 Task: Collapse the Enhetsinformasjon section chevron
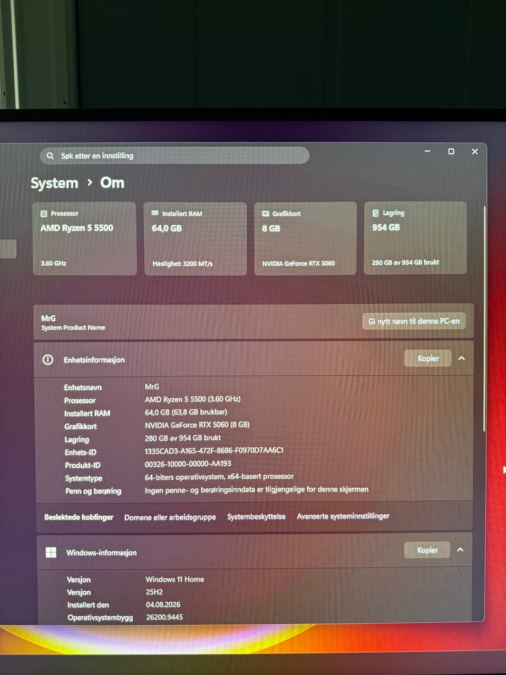point(462,358)
